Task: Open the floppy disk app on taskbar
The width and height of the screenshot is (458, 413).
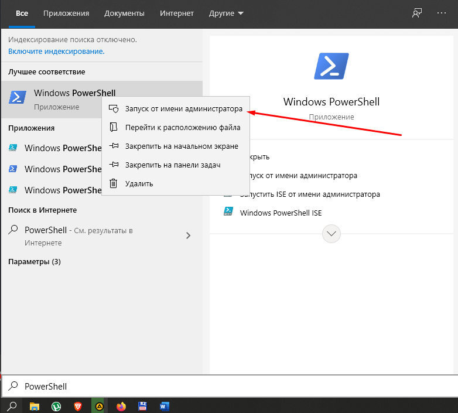Action: pyautogui.click(x=142, y=407)
